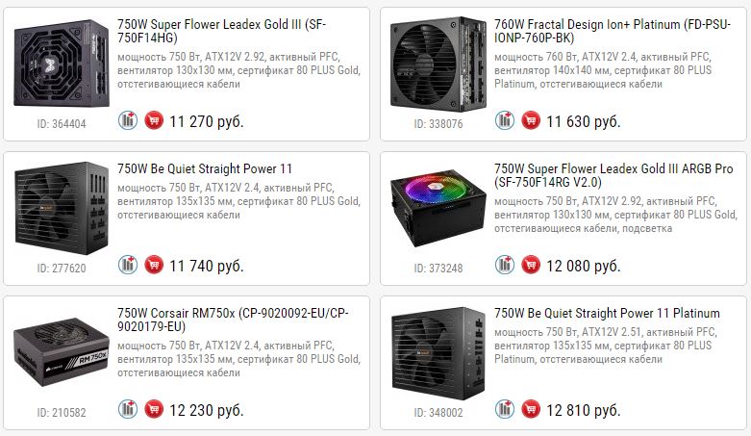Open 750W Be Quiet Straight Power 11 Platinum title

coord(607,313)
